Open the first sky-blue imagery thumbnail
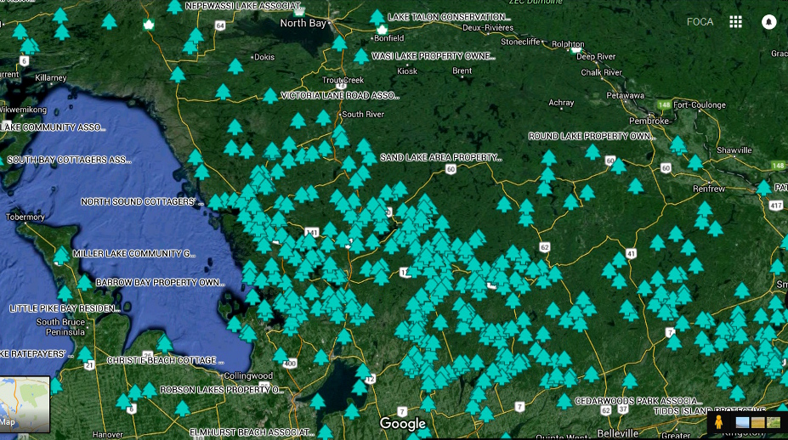The width and height of the screenshot is (788, 440). click(x=742, y=422)
